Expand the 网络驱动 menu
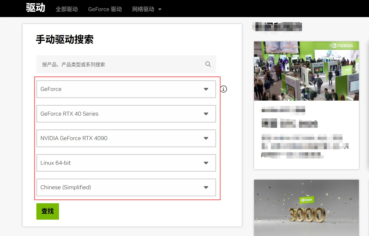 [143, 9]
